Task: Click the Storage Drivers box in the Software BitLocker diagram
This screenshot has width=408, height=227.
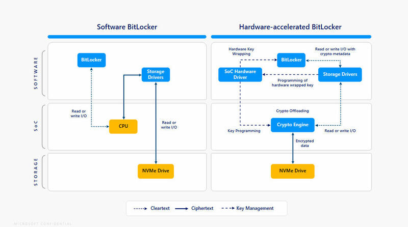Action: click(156, 75)
